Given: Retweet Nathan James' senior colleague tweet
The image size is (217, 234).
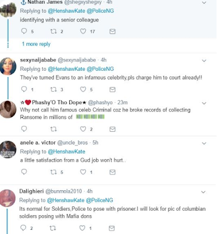Looking at the screenshot, I should pos(53,31).
